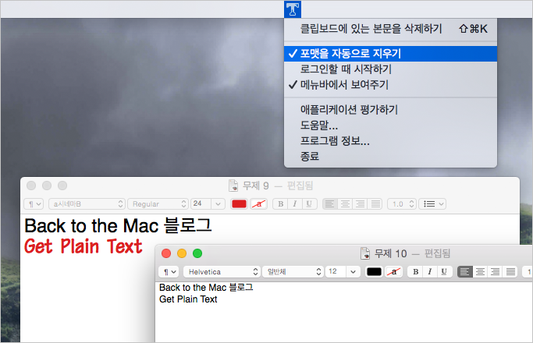
Task: Enable 로그인할 때 시작하기 option
Action: pos(390,69)
